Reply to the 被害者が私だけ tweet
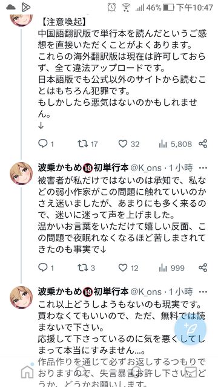The image size is (218, 387). click(x=46, y=267)
